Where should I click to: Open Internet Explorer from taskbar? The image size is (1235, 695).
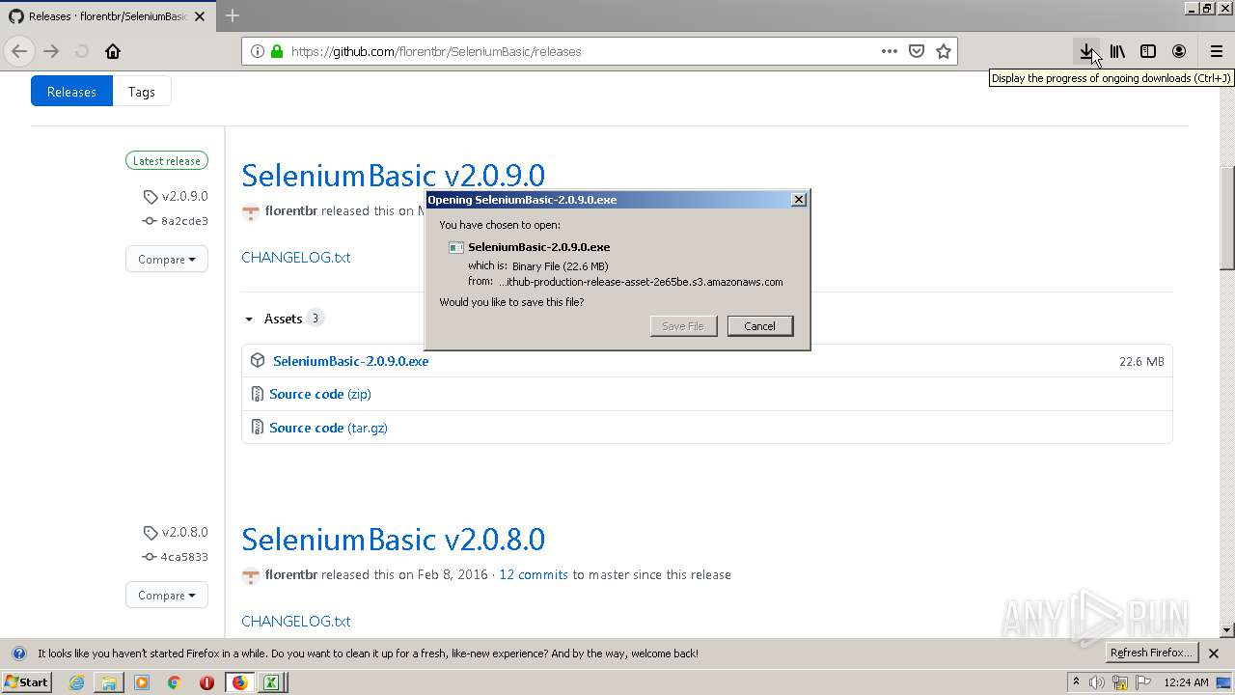pos(76,682)
